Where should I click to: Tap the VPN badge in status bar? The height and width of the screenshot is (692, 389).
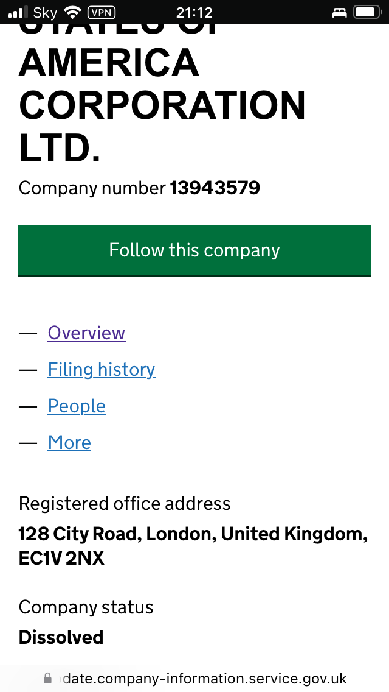pos(101,12)
